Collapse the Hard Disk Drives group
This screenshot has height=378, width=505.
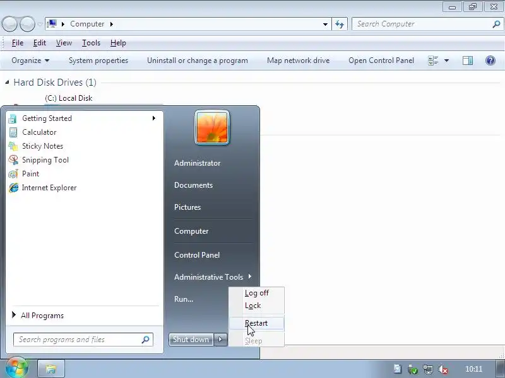(7, 83)
